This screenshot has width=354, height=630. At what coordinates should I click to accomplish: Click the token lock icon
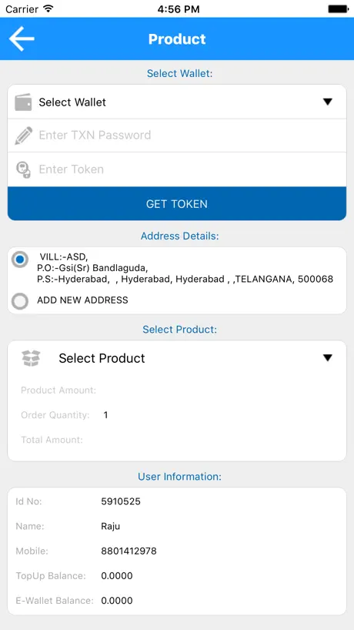coord(23,169)
